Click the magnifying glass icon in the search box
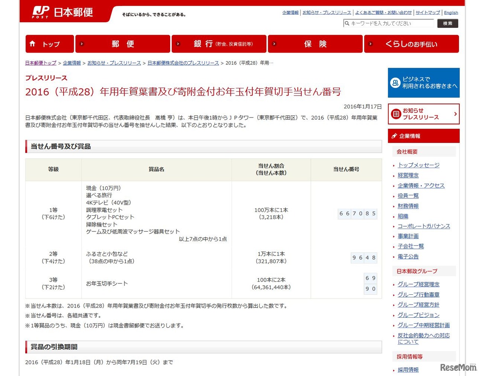 click(x=347, y=23)
